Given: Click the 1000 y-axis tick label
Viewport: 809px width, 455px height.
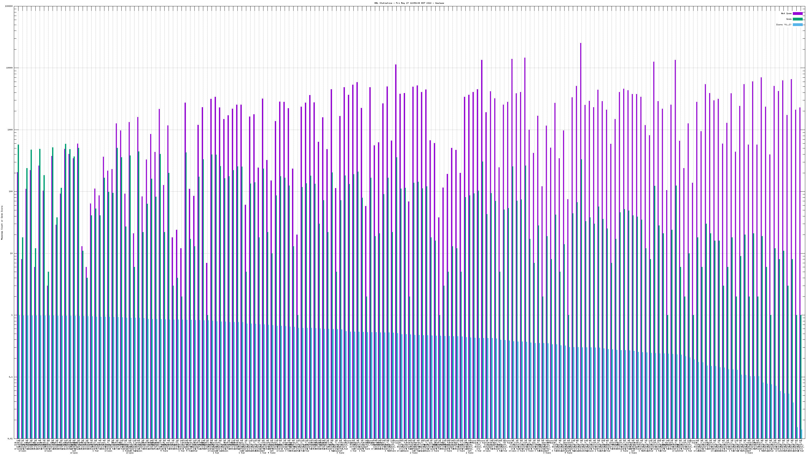Looking at the screenshot, I should point(10,130).
